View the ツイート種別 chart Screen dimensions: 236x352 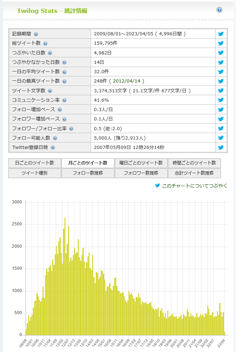35,173
